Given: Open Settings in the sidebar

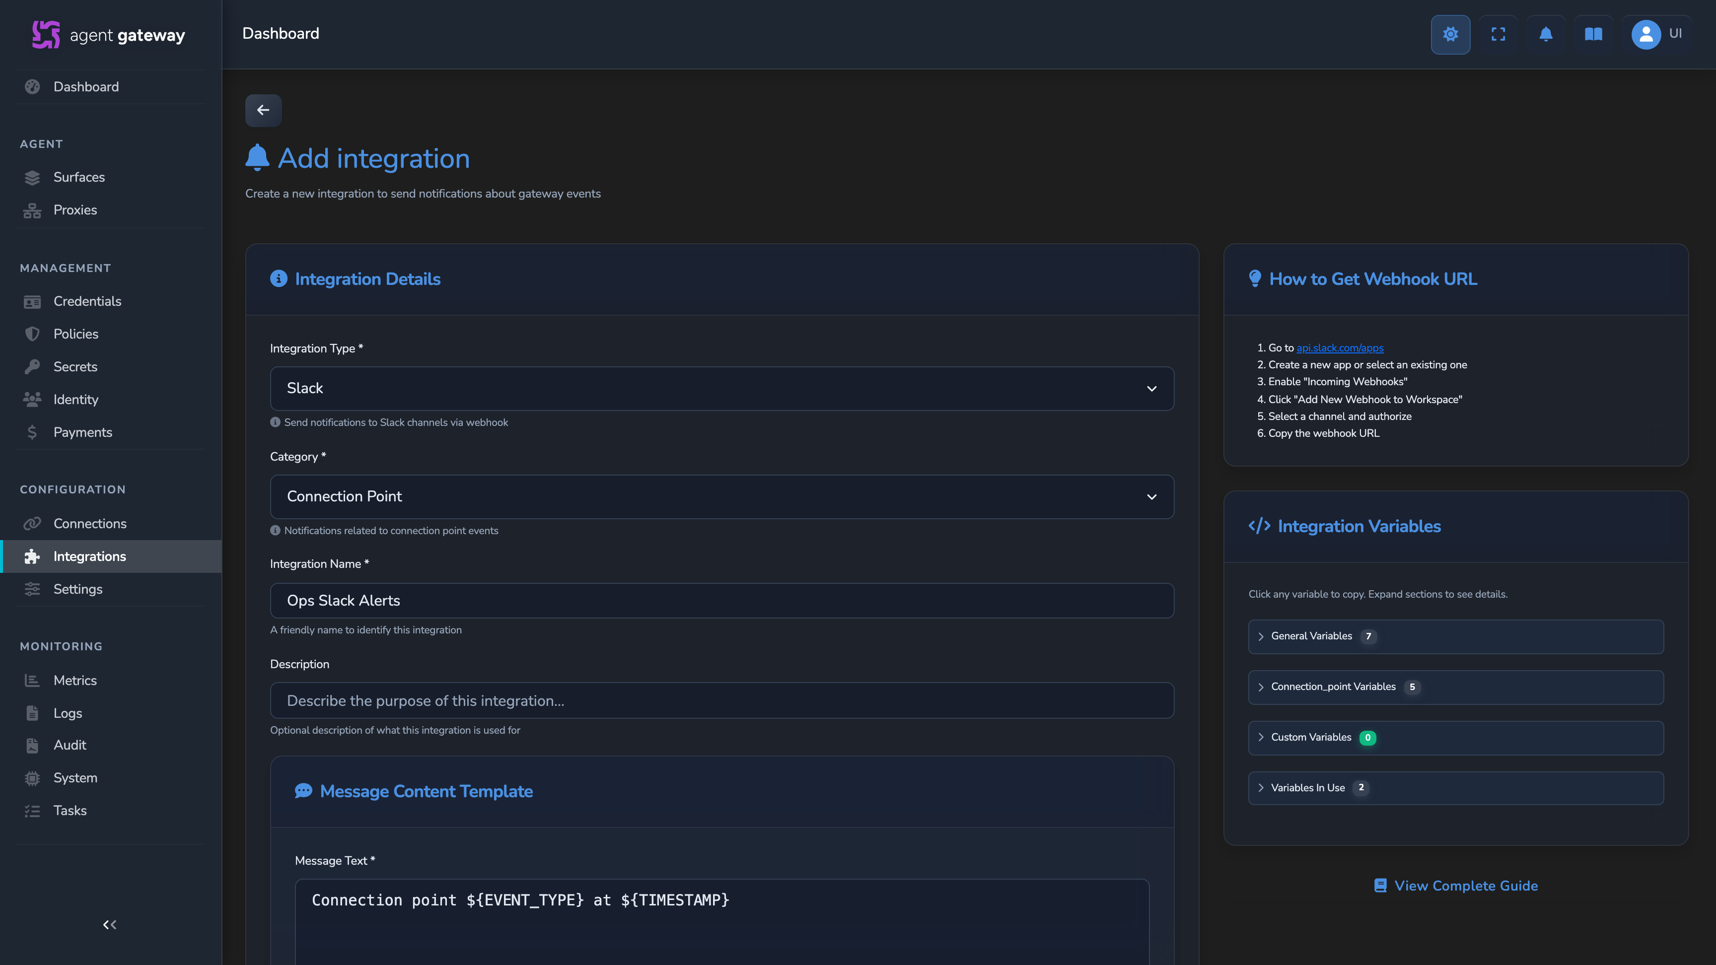Looking at the screenshot, I should coord(111,589).
